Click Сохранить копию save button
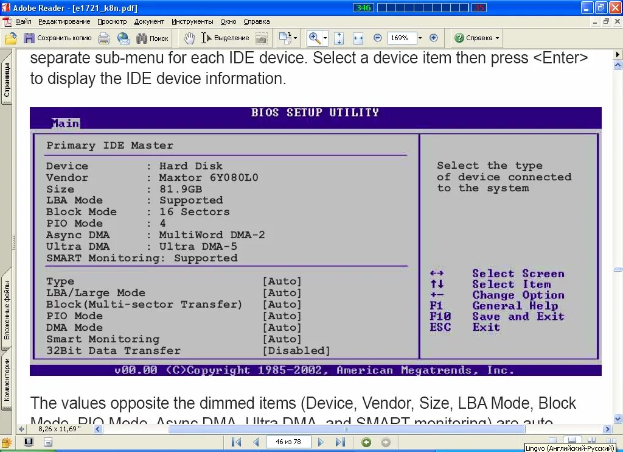Screen dimensions: 623x452 pos(58,38)
